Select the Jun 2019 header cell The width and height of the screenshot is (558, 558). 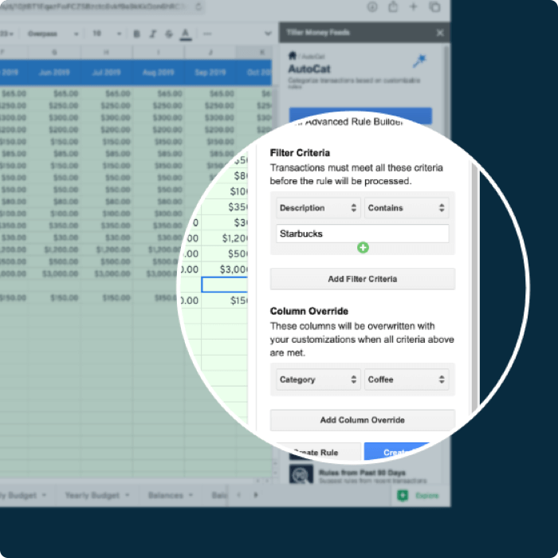pyautogui.click(x=54, y=73)
